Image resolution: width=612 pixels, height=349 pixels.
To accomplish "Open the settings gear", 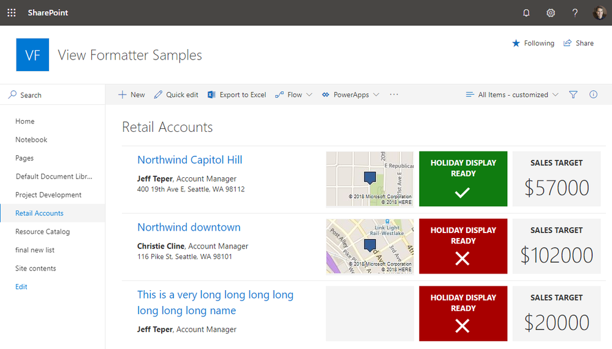I will point(550,13).
